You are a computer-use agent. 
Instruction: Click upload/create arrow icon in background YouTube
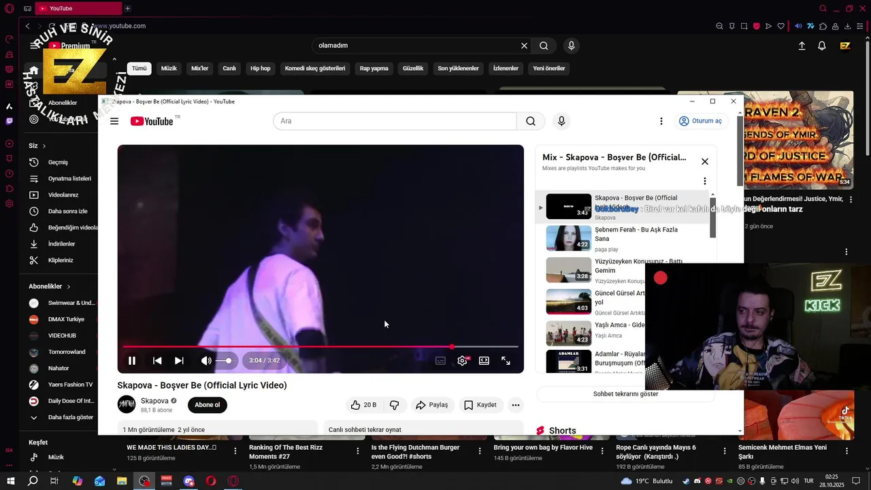[802, 46]
